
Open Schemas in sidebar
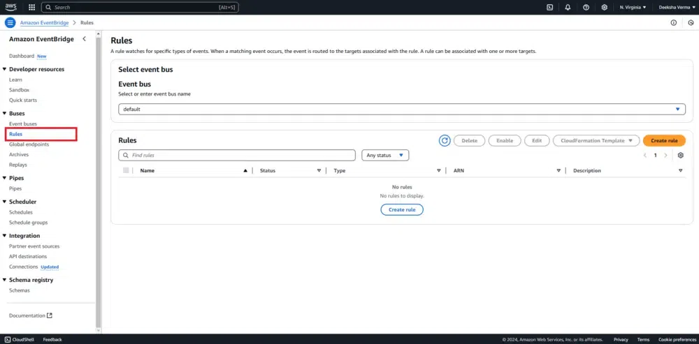coord(20,290)
